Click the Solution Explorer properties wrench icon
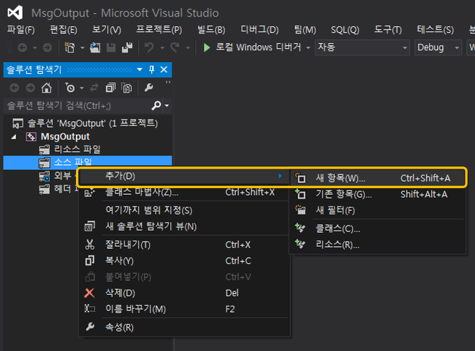475x351 pixels. tap(148, 88)
